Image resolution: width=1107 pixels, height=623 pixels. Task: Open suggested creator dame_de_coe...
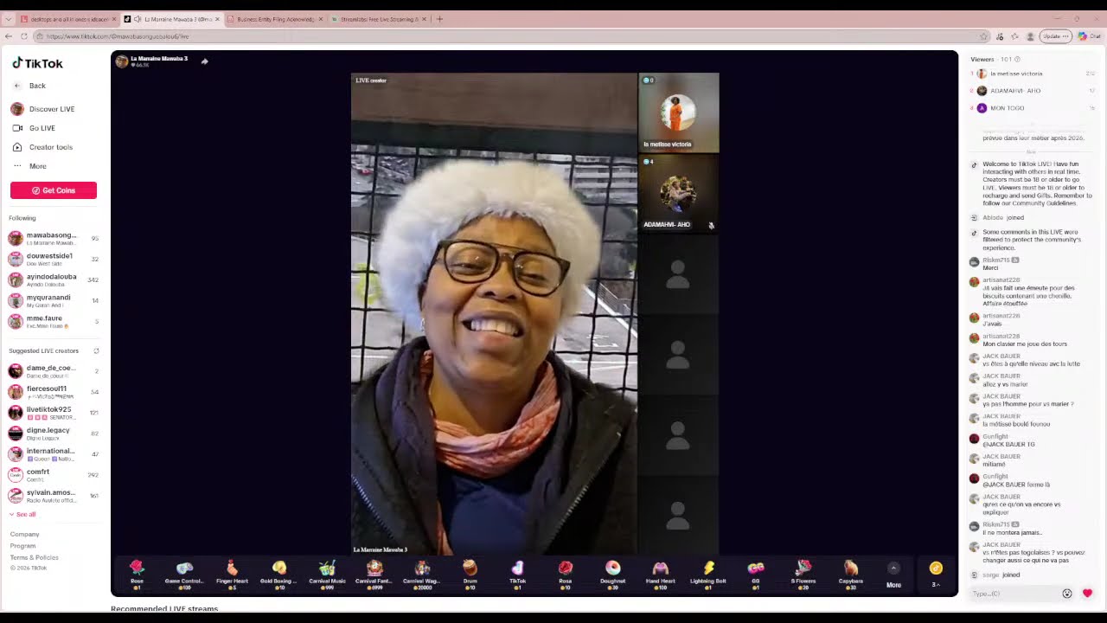tap(54, 371)
